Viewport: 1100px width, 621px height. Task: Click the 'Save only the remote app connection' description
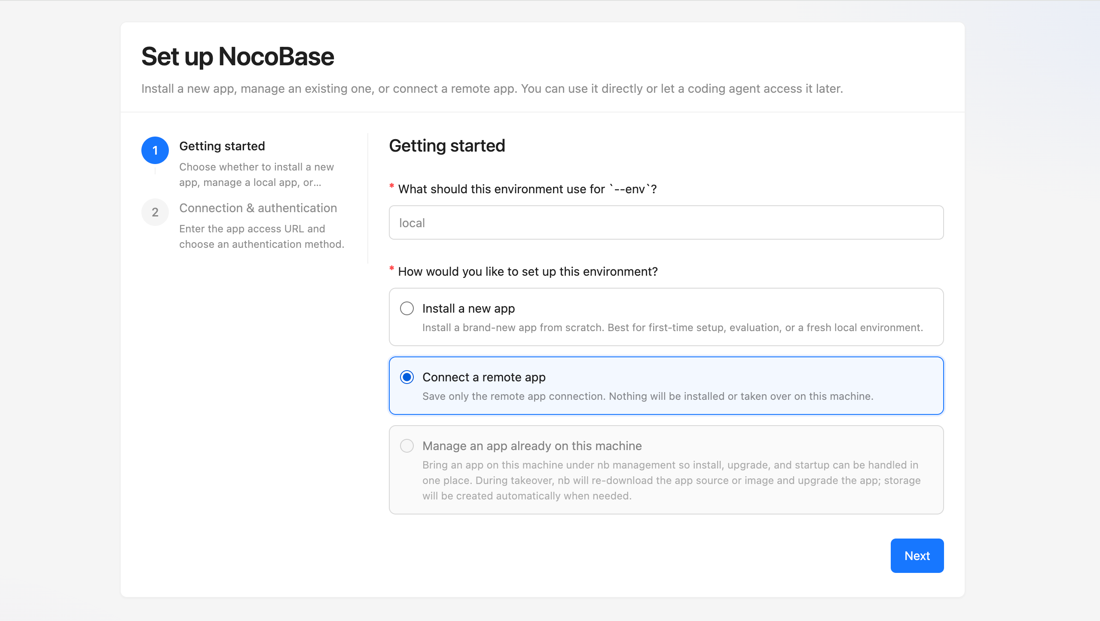point(648,396)
